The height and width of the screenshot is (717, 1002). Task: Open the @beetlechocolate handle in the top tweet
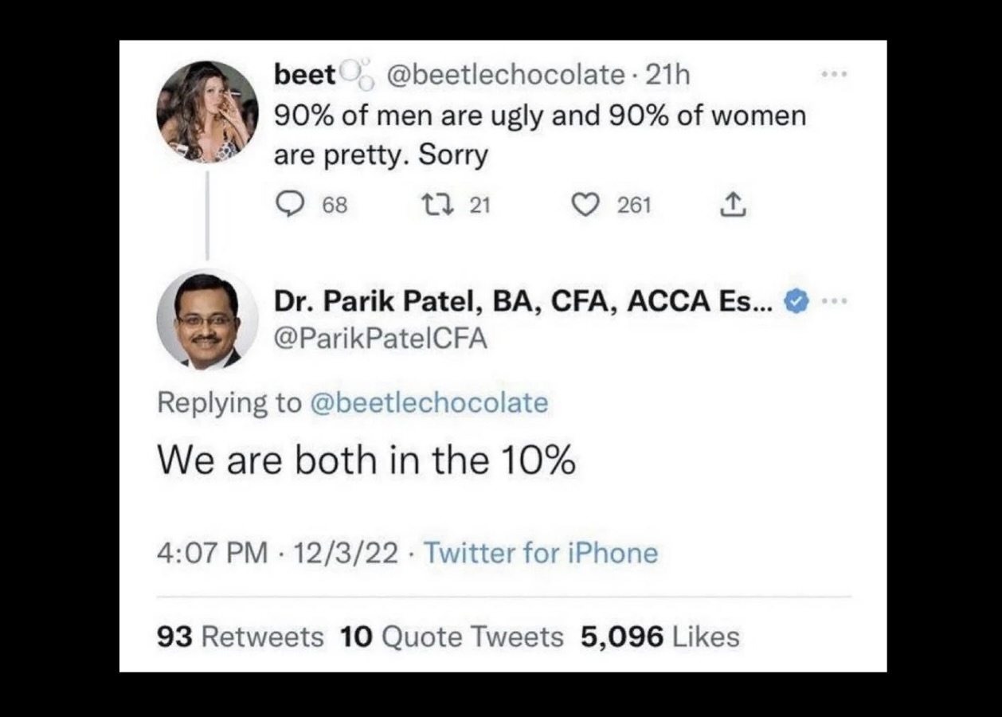tap(505, 75)
